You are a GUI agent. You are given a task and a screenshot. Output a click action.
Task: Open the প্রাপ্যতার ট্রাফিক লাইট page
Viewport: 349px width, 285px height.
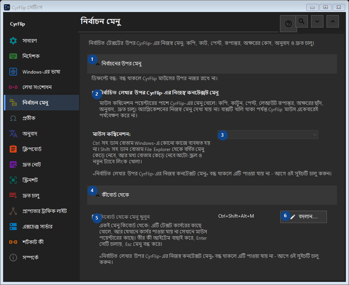click(x=41, y=211)
